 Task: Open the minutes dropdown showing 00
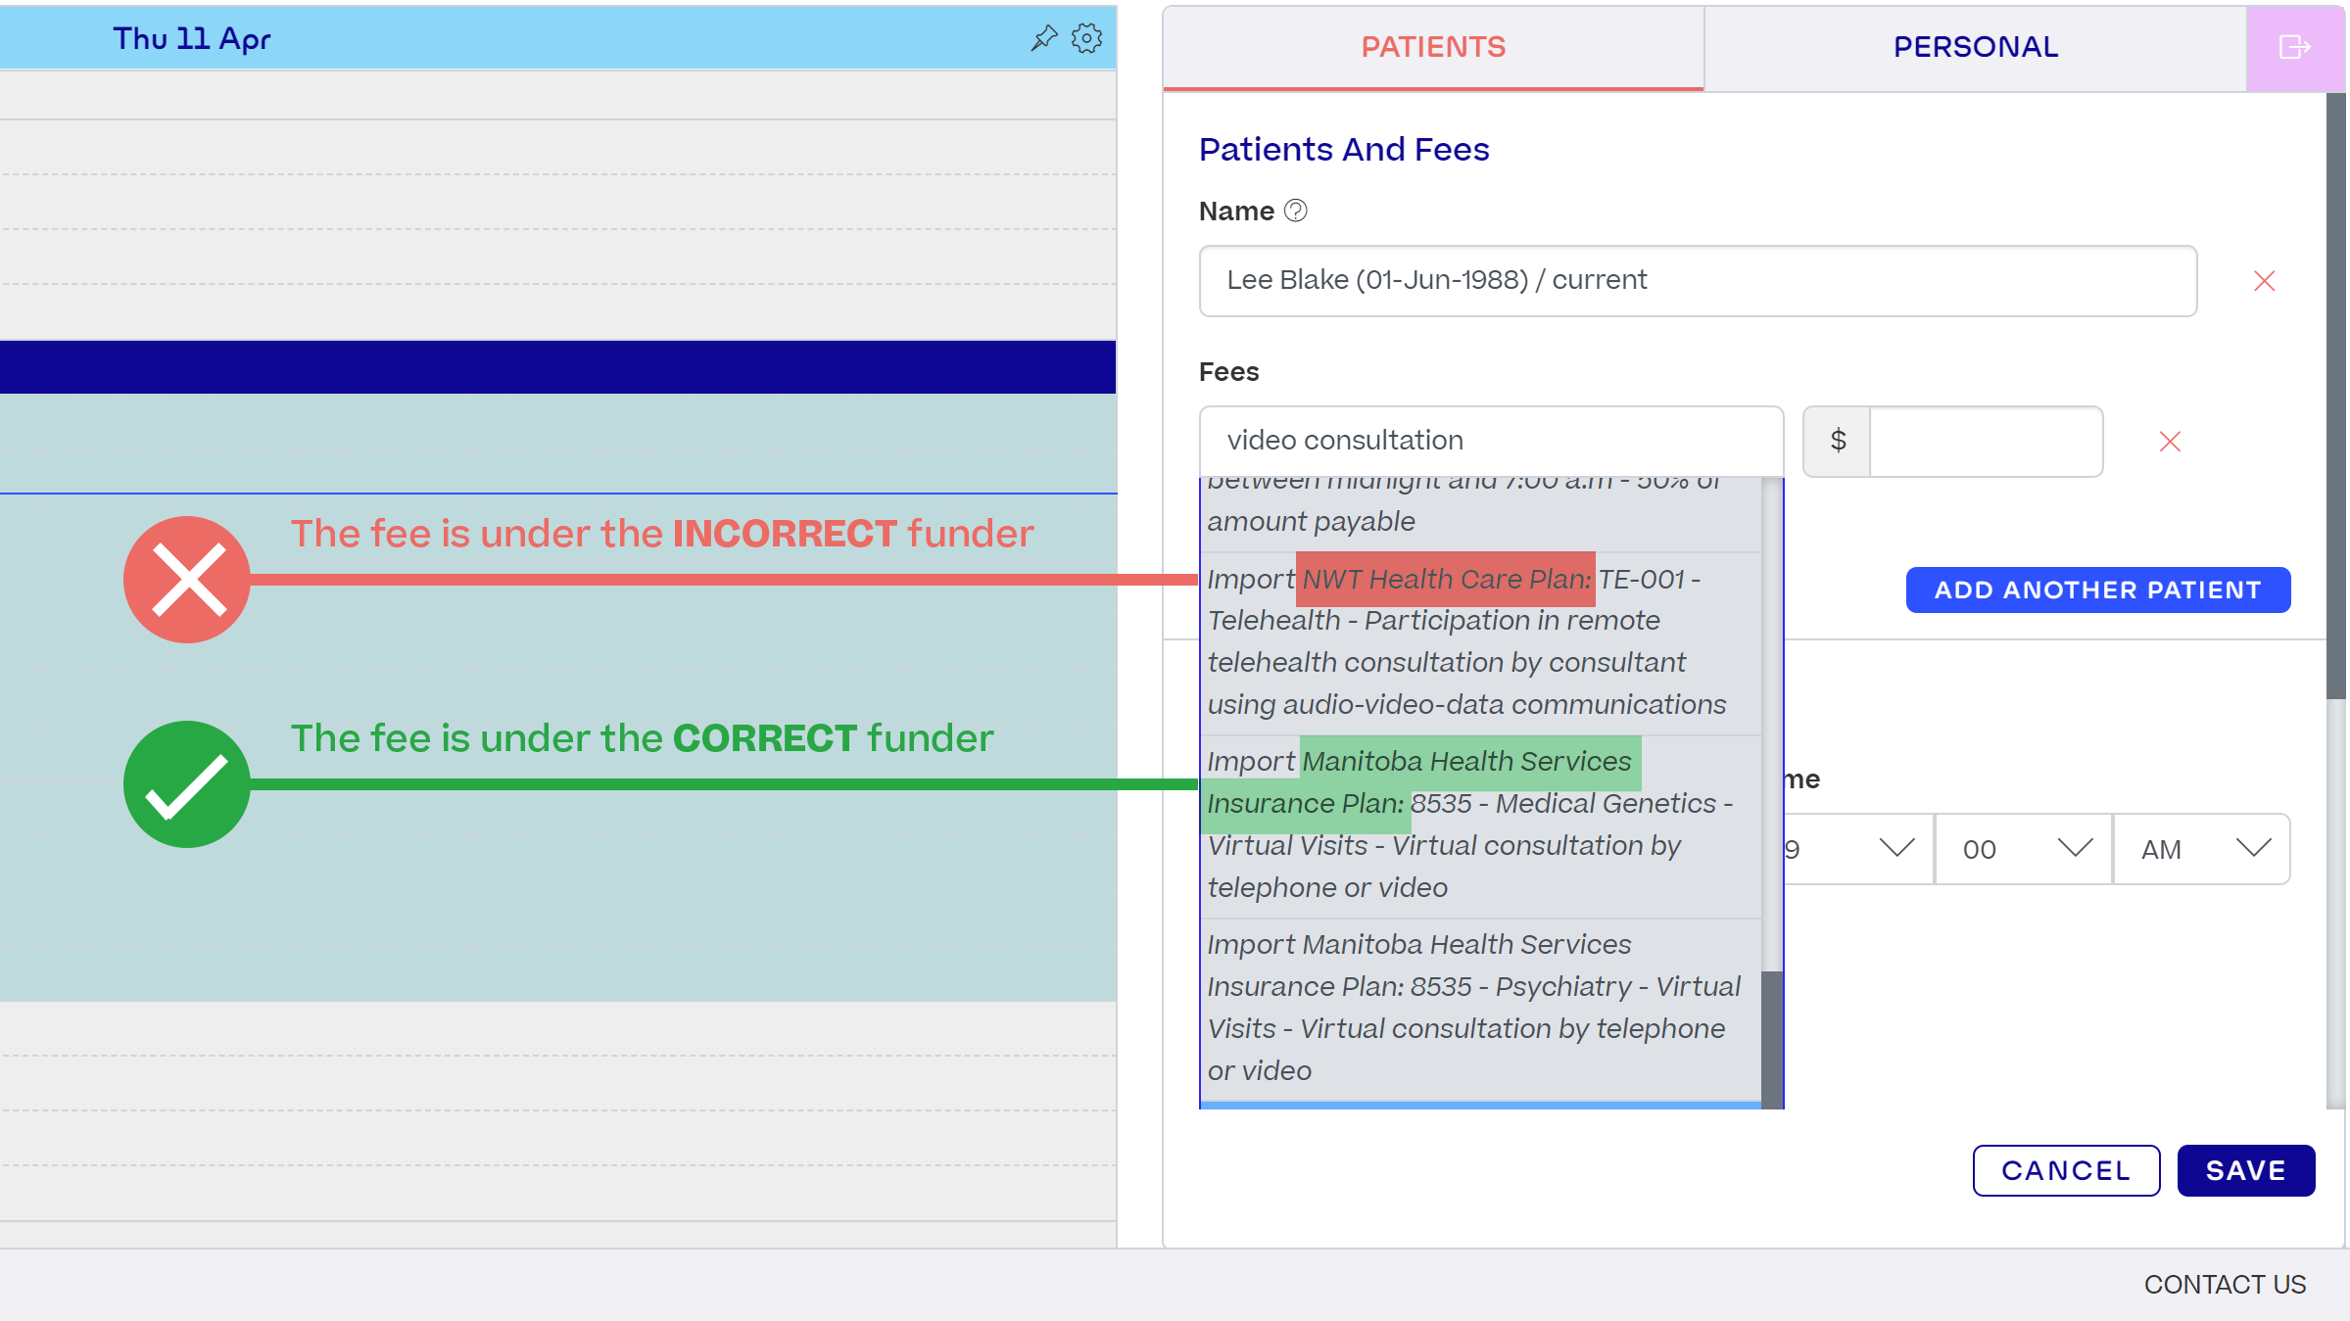coord(2024,849)
